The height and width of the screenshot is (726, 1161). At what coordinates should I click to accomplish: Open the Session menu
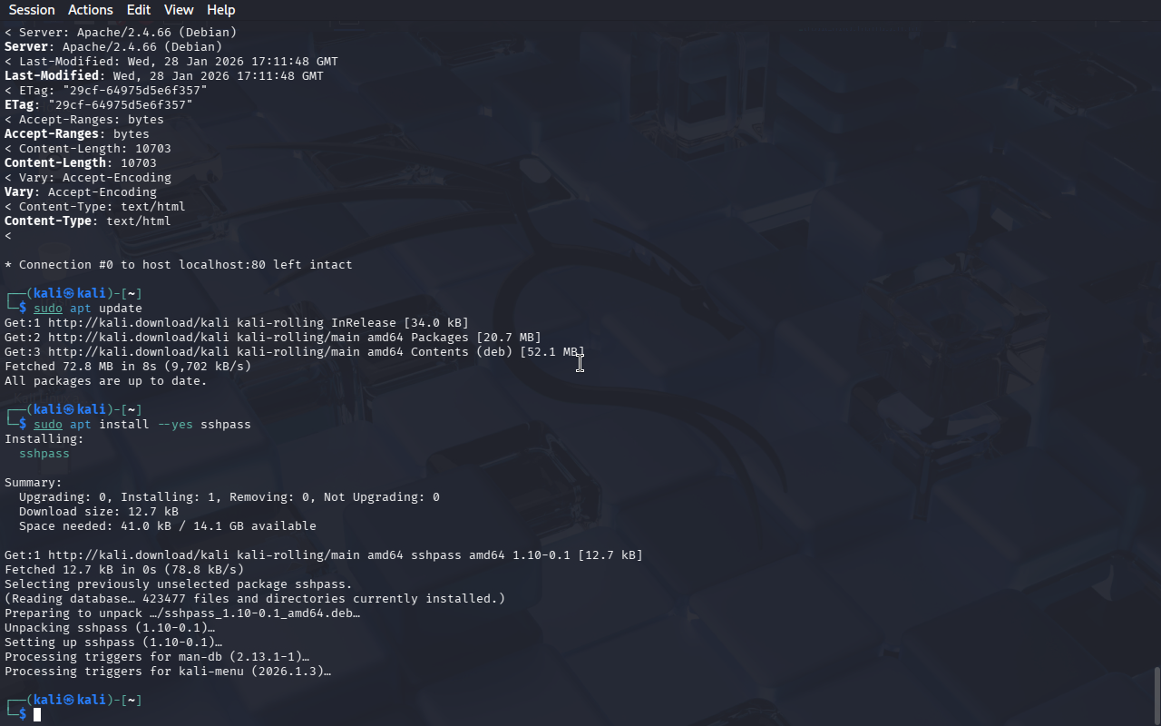(32, 10)
